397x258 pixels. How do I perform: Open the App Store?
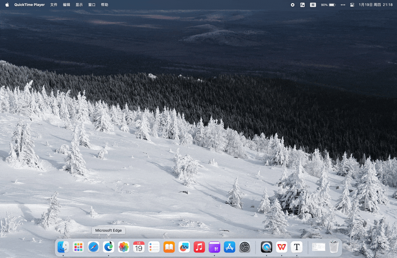229,247
